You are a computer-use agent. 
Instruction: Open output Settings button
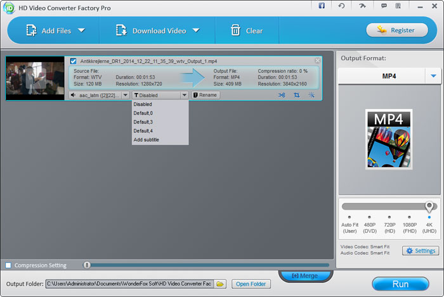[421, 251]
